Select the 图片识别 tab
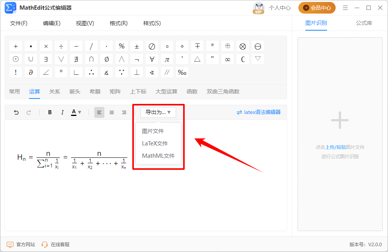The height and width of the screenshot is (252, 388). 316,23
